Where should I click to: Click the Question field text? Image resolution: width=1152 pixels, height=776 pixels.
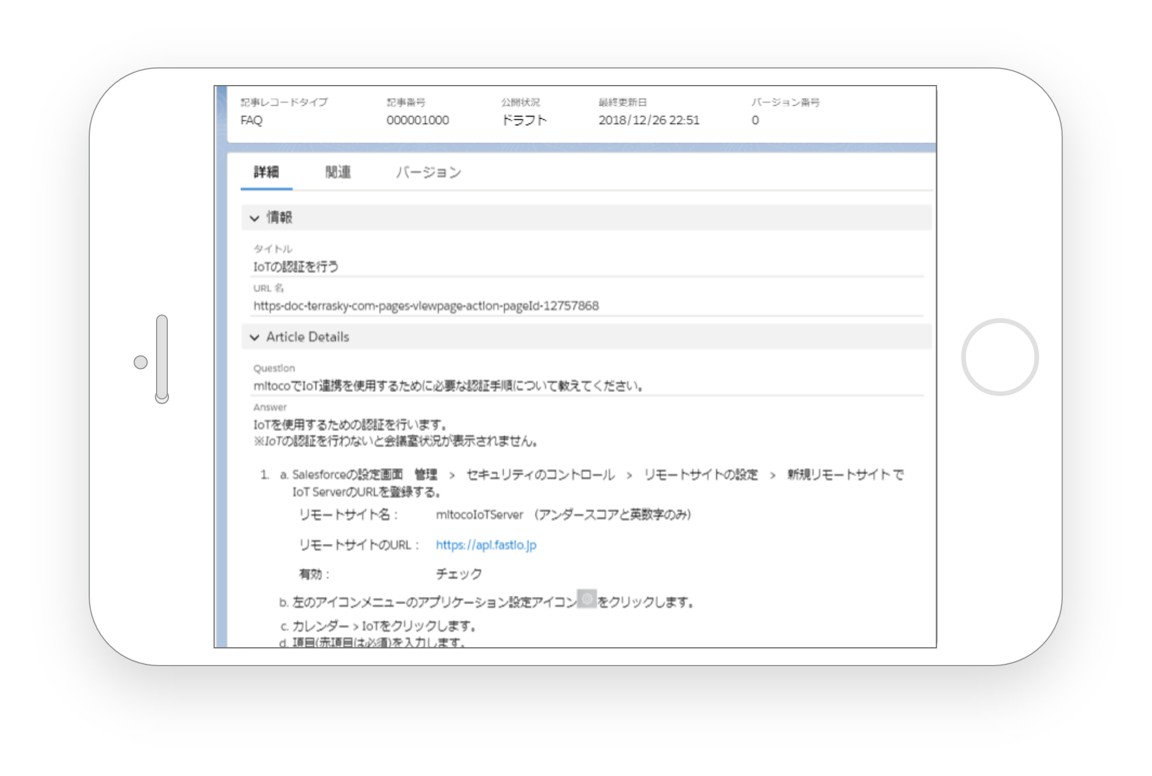(x=448, y=386)
